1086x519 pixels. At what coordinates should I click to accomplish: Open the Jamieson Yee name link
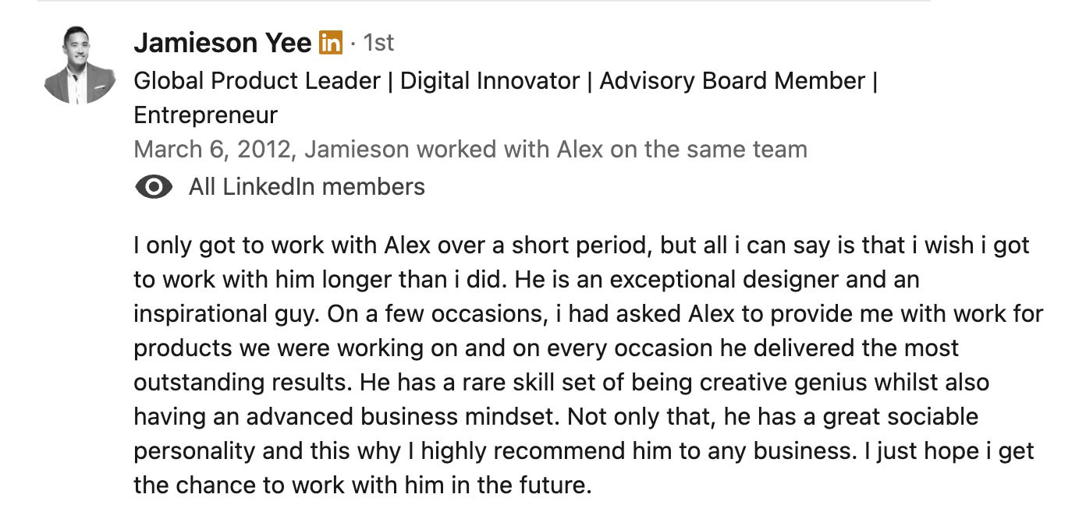[x=222, y=43]
